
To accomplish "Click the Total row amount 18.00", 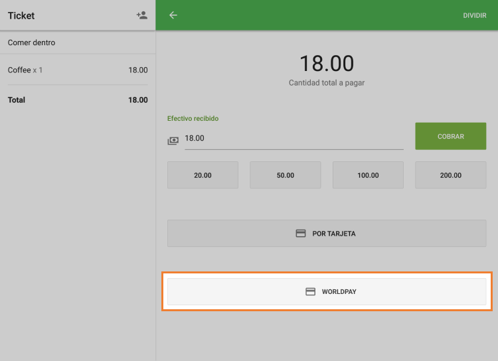I will (x=138, y=100).
